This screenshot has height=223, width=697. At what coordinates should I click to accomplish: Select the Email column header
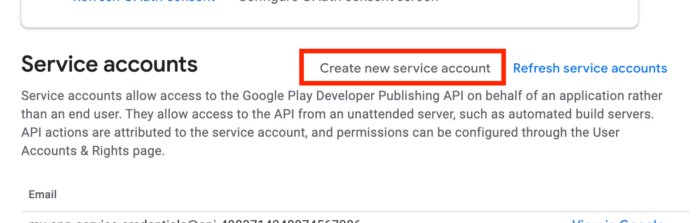(x=43, y=194)
